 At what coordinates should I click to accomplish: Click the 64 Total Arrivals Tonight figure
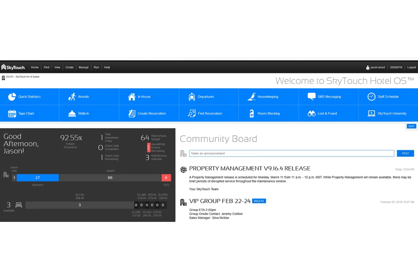coord(145,138)
